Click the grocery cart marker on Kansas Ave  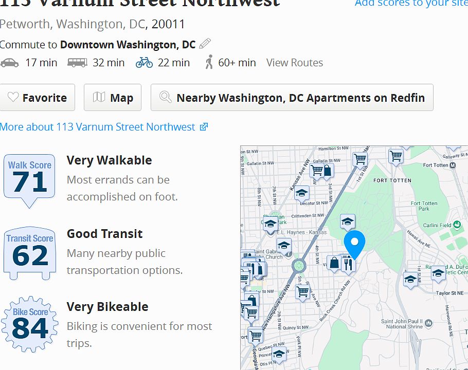(x=316, y=172)
